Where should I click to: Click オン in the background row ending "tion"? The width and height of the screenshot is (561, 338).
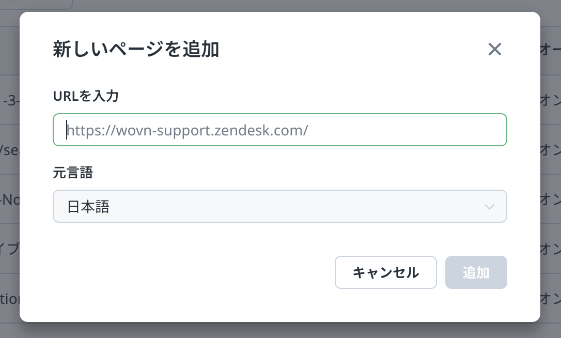point(550,298)
